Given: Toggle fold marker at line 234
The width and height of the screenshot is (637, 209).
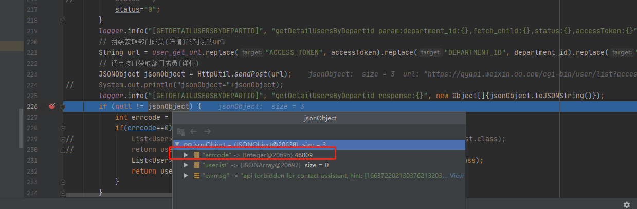Looking at the screenshot, I should 63,193.
